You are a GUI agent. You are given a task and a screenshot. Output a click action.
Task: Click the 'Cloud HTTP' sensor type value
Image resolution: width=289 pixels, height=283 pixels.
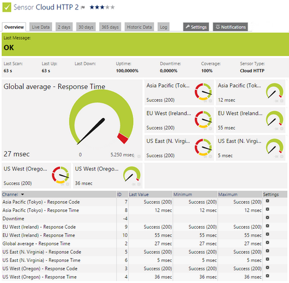pyautogui.click(x=252, y=71)
